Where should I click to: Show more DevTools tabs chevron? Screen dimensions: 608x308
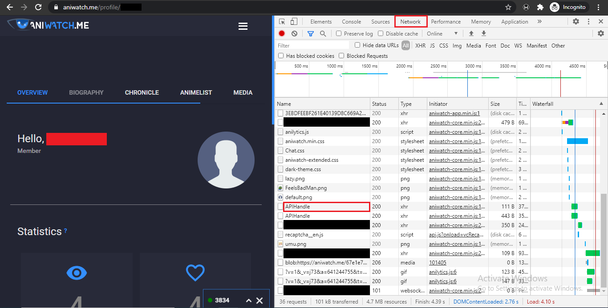[539, 21]
